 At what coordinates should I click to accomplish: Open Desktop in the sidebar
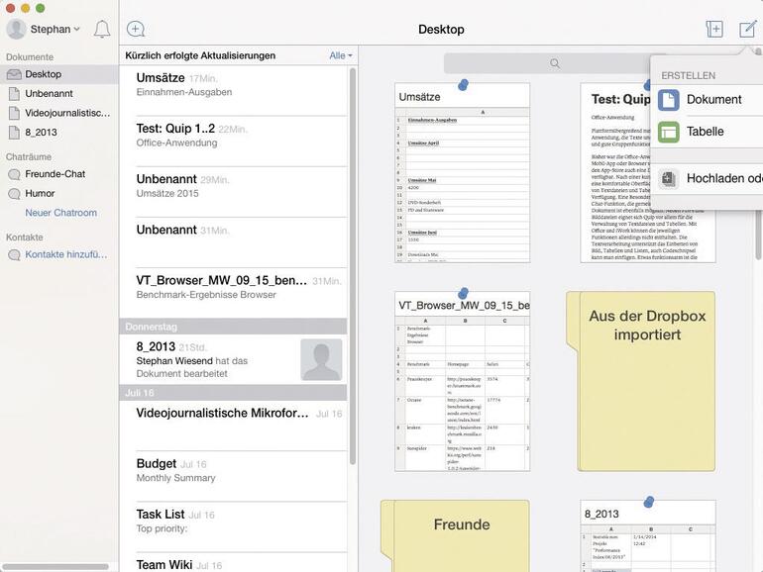coord(59,74)
